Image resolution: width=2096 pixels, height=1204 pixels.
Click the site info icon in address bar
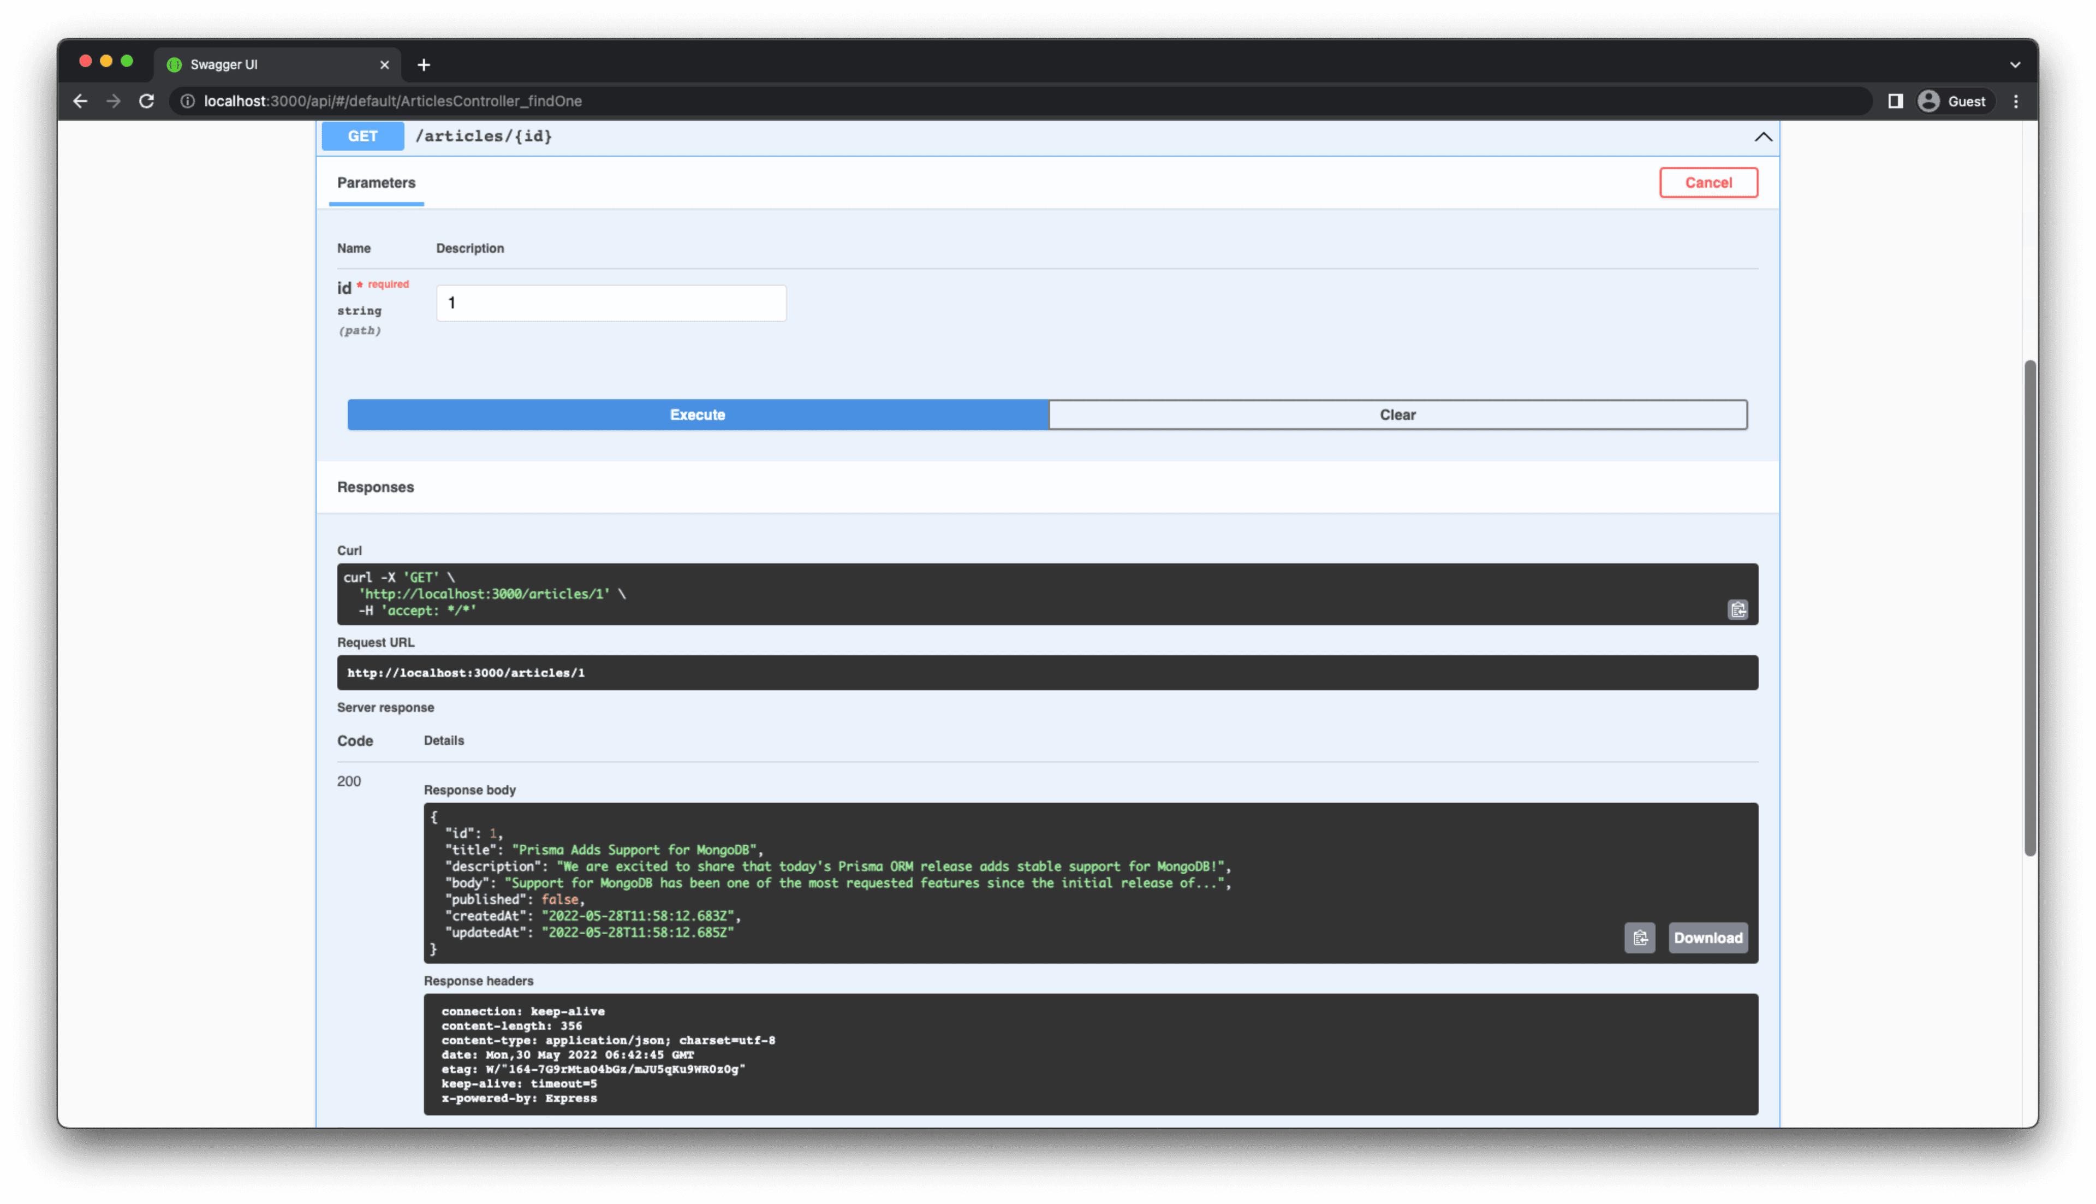(188, 101)
